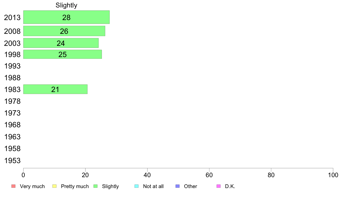This screenshot has width=341, height=211.
Task: Select the 1983 bar showing 21
Action: (55, 89)
